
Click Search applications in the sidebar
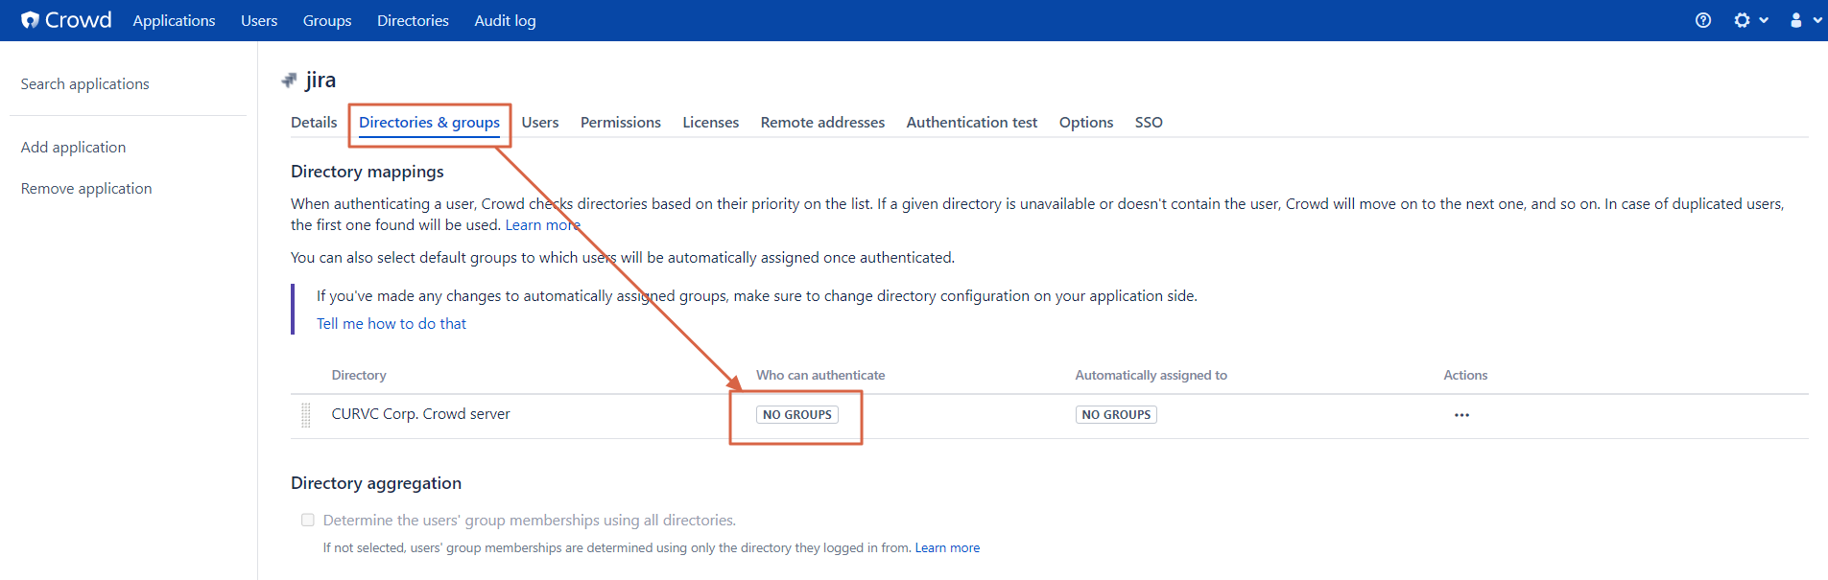[x=85, y=83]
